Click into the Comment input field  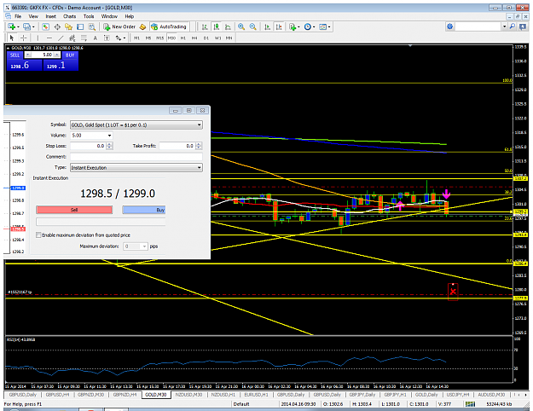point(136,157)
